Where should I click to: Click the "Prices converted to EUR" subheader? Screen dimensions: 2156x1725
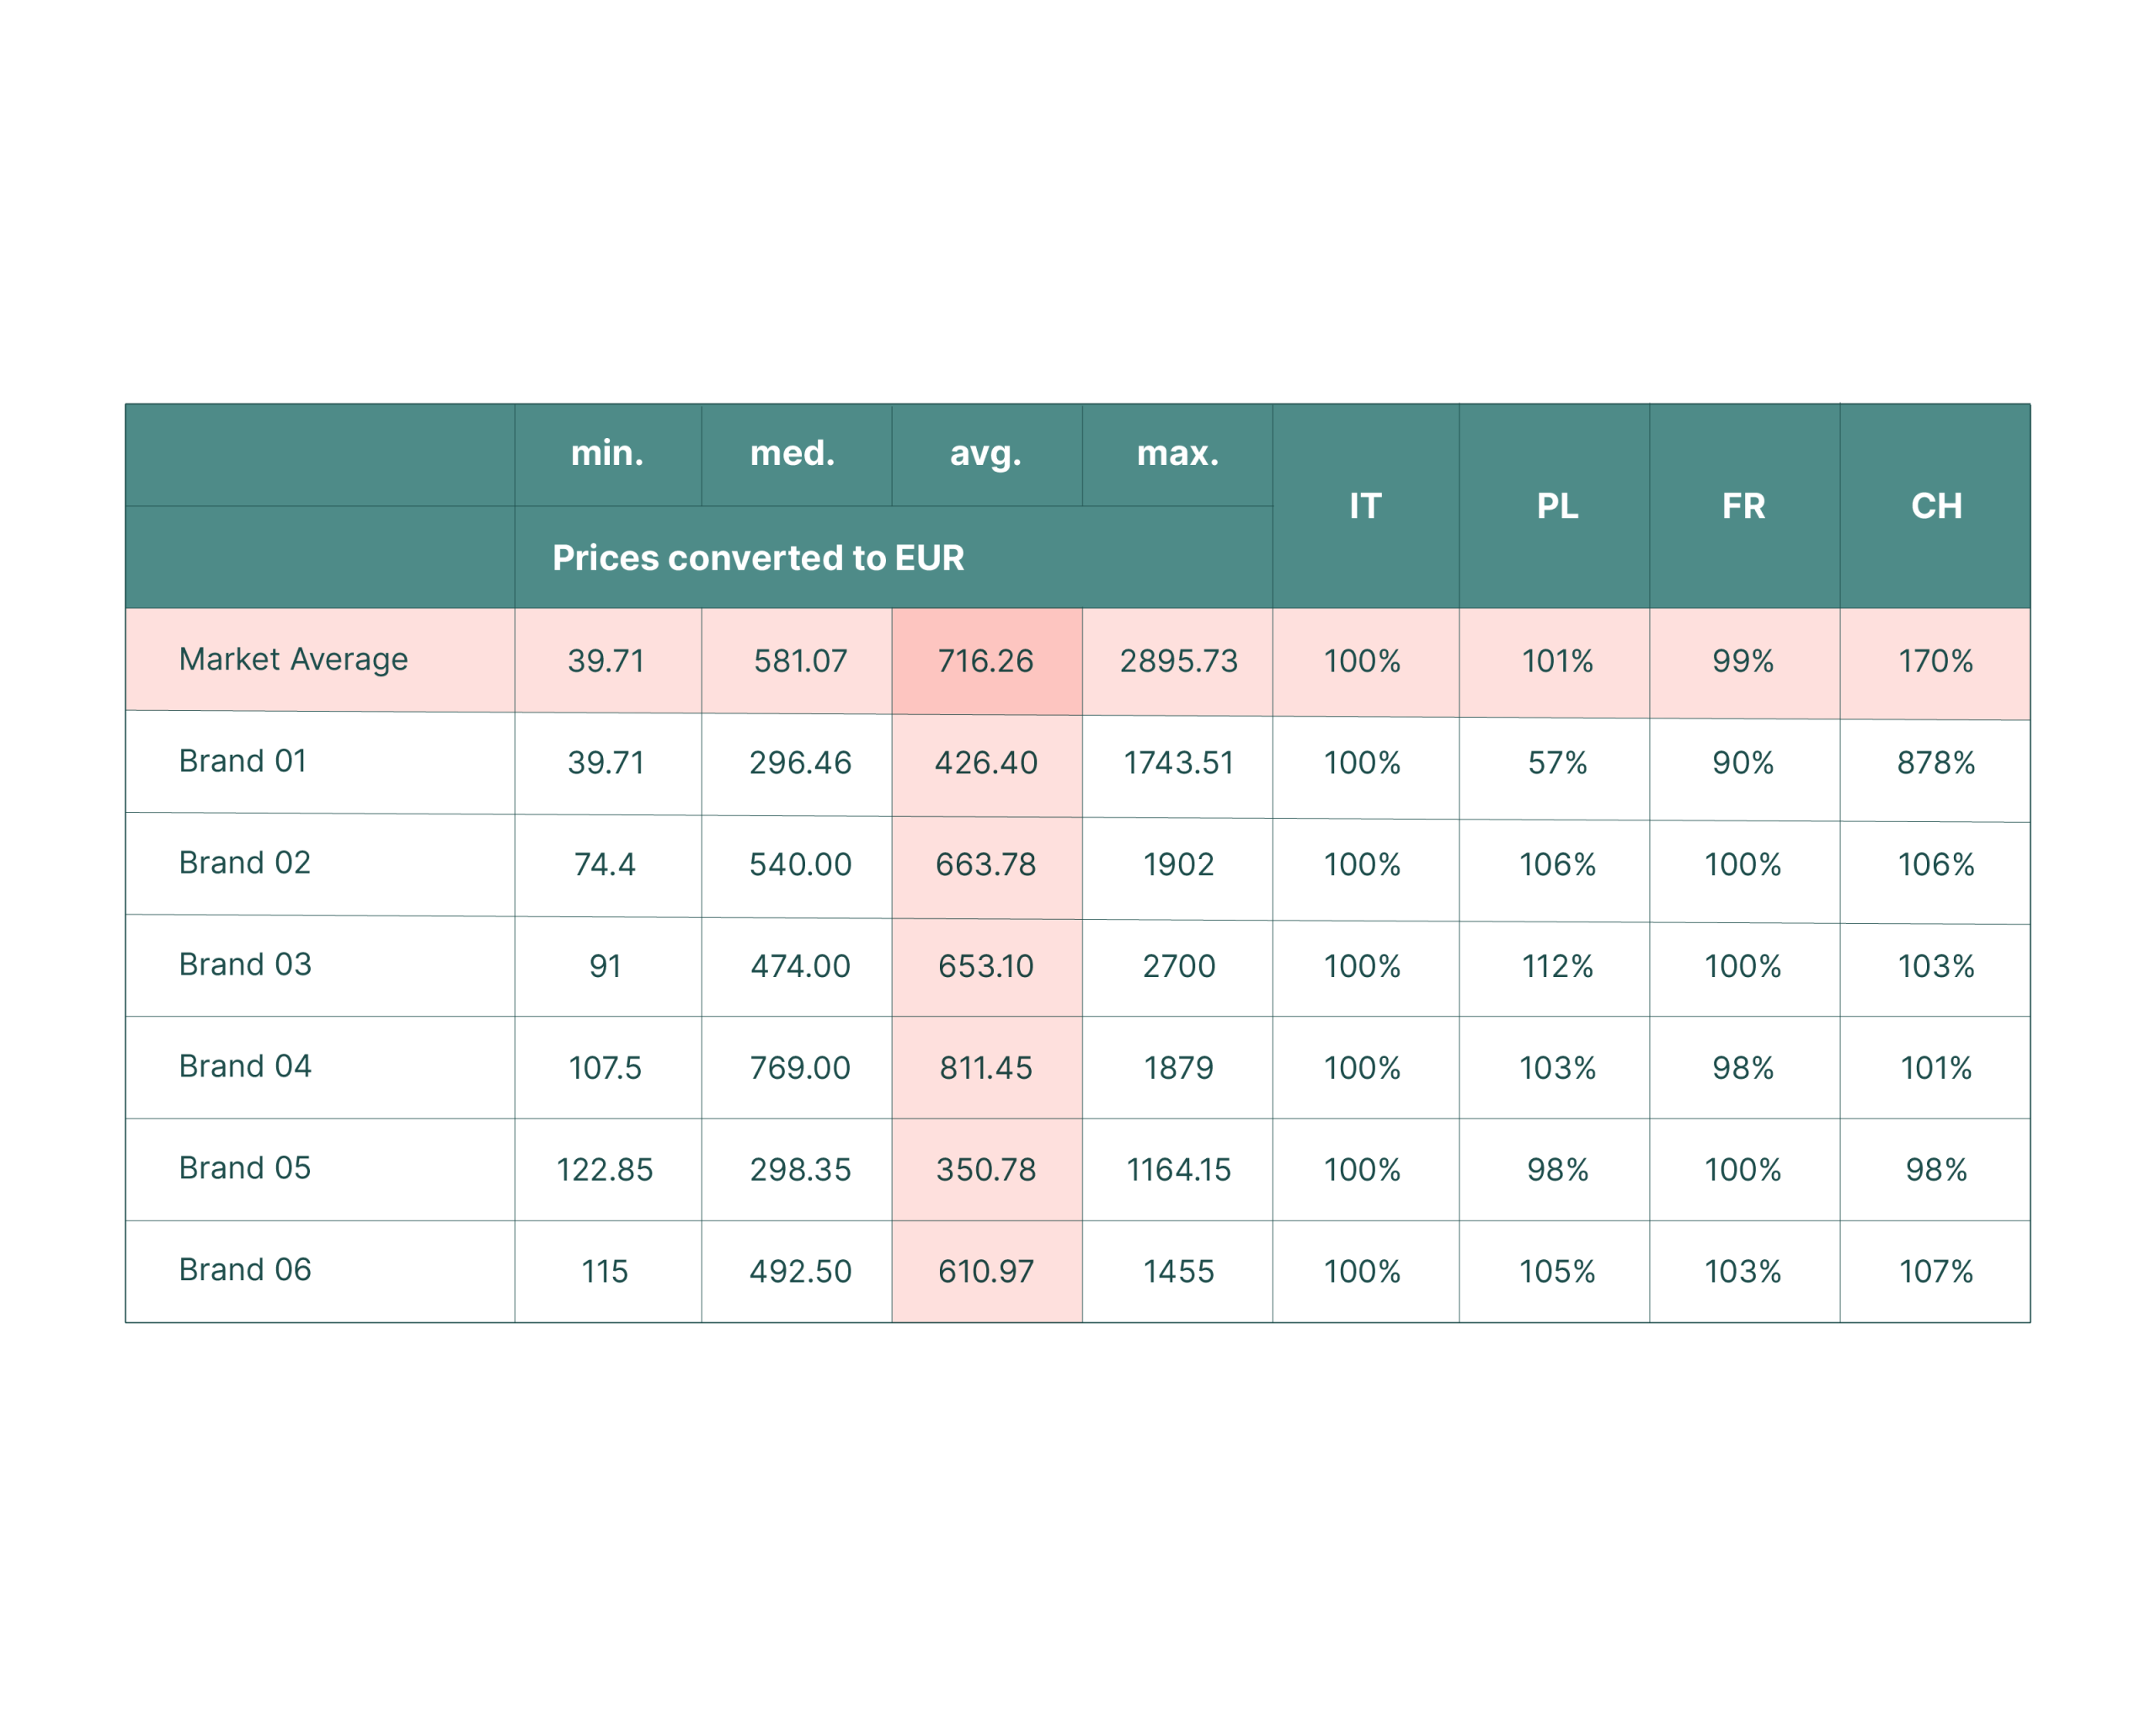[x=758, y=558]
